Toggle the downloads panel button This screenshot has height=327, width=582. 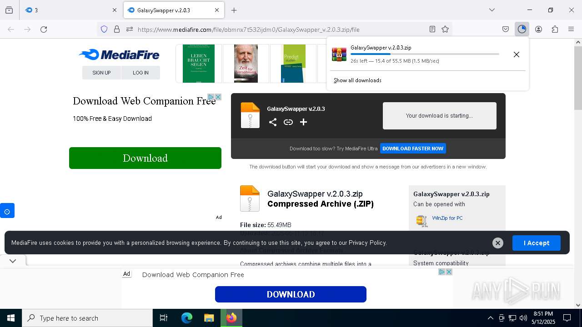coord(522,29)
